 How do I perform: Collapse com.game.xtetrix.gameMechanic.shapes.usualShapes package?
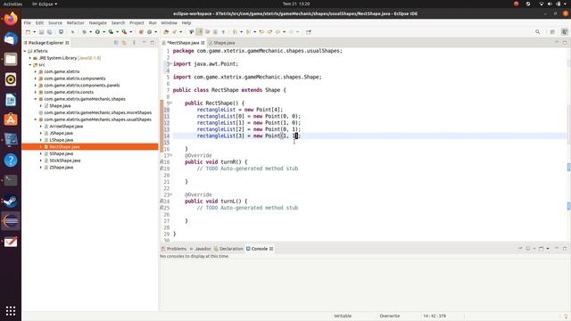36,119
